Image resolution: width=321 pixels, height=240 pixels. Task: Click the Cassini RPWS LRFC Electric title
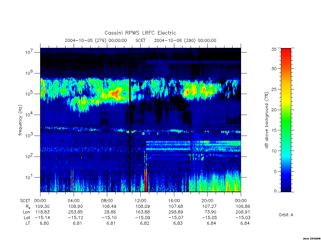tap(140, 33)
